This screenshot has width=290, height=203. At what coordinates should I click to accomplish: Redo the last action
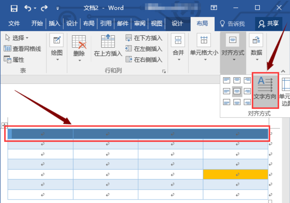pyautogui.click(x=44, y=8)
